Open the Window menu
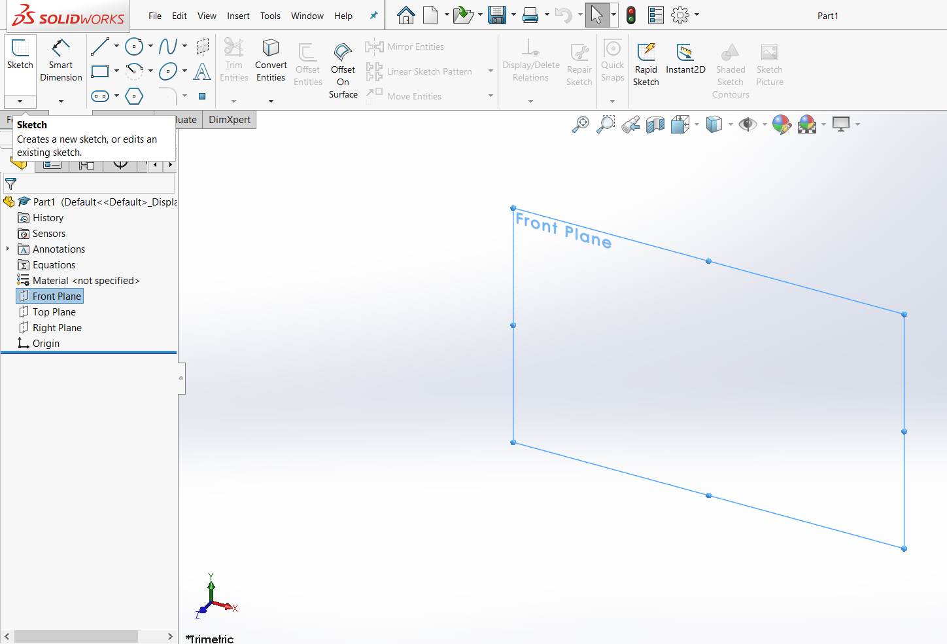 coord(307,16)
